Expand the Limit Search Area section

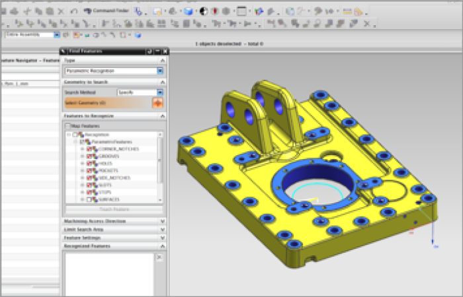[163, 229]
